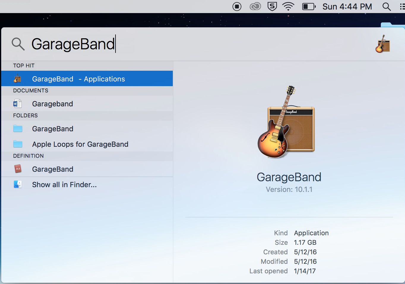Open the Wi-Fi menu bar icon
The width and height of the screenshot is (405, 284).
pyautogui.click(x=288, y=7)
